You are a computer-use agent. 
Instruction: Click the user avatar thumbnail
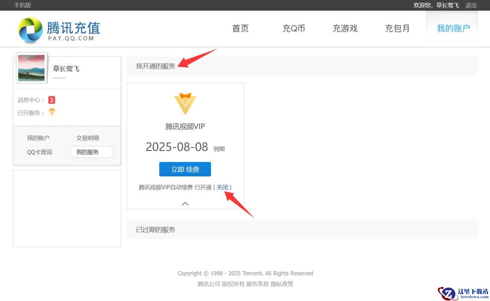click(31, 68)
